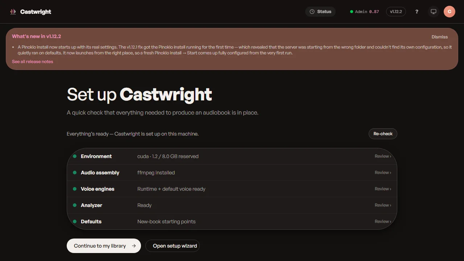Click the Re-check button
Screen dimensions: 464x261
pos(383,134)
